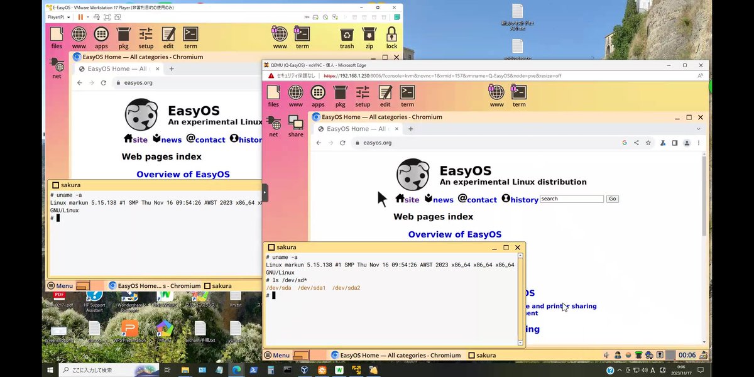Open setup icon in VMware EasyOS desktop
754x377 pixels.
(146, 37)
